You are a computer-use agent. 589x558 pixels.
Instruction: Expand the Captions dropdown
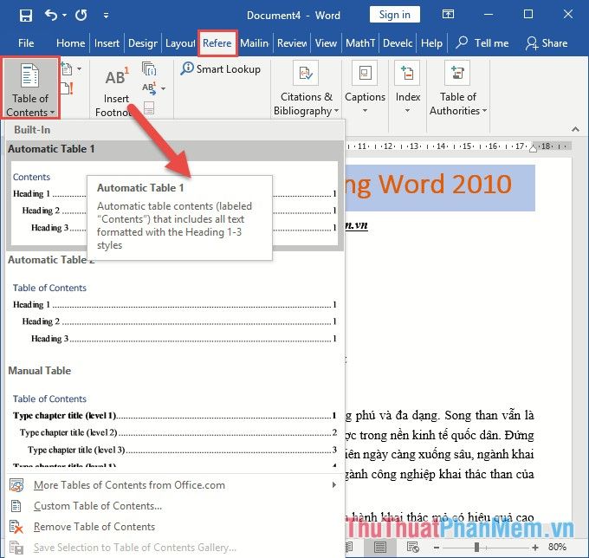(x=365, y=111)
